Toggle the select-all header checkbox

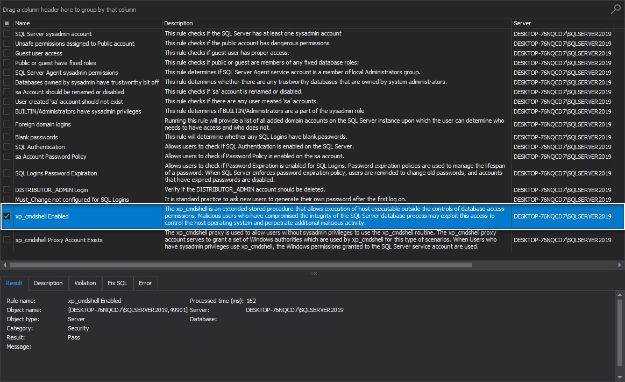click(6, 23)
